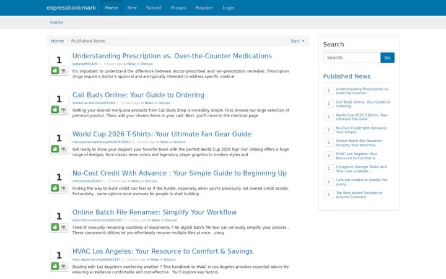Click the Go search button
Image resolution: width=446 pixels, height=279 pixels.
387,58
